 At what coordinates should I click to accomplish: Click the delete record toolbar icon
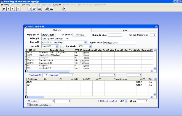(40, 9)
